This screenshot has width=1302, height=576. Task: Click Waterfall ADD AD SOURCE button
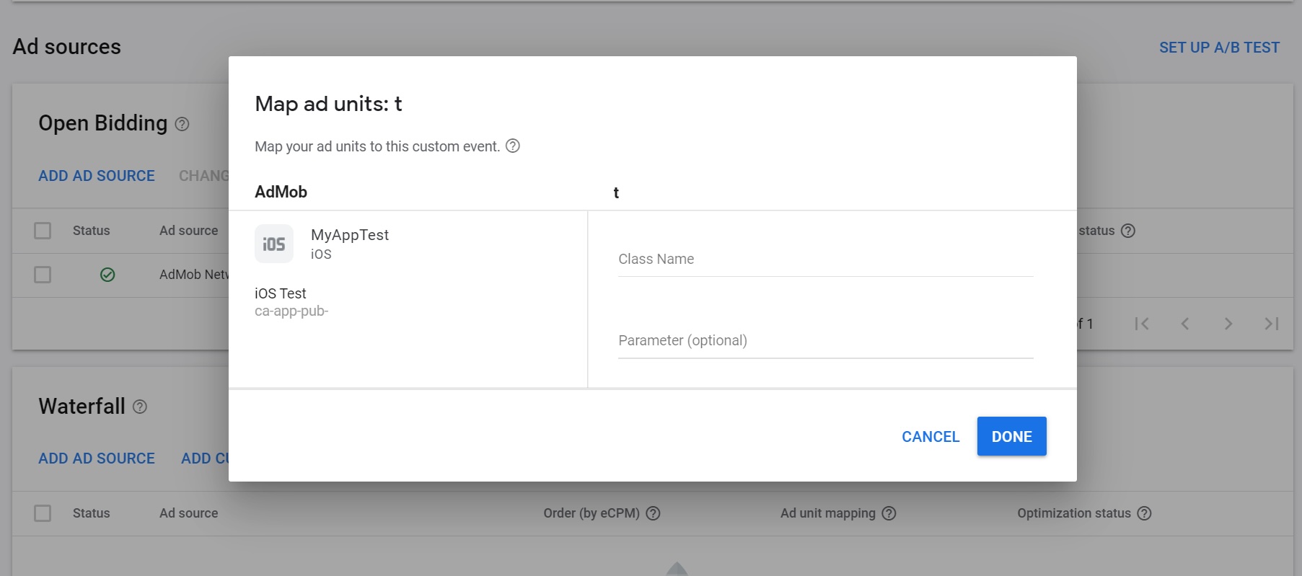[97, 458]
